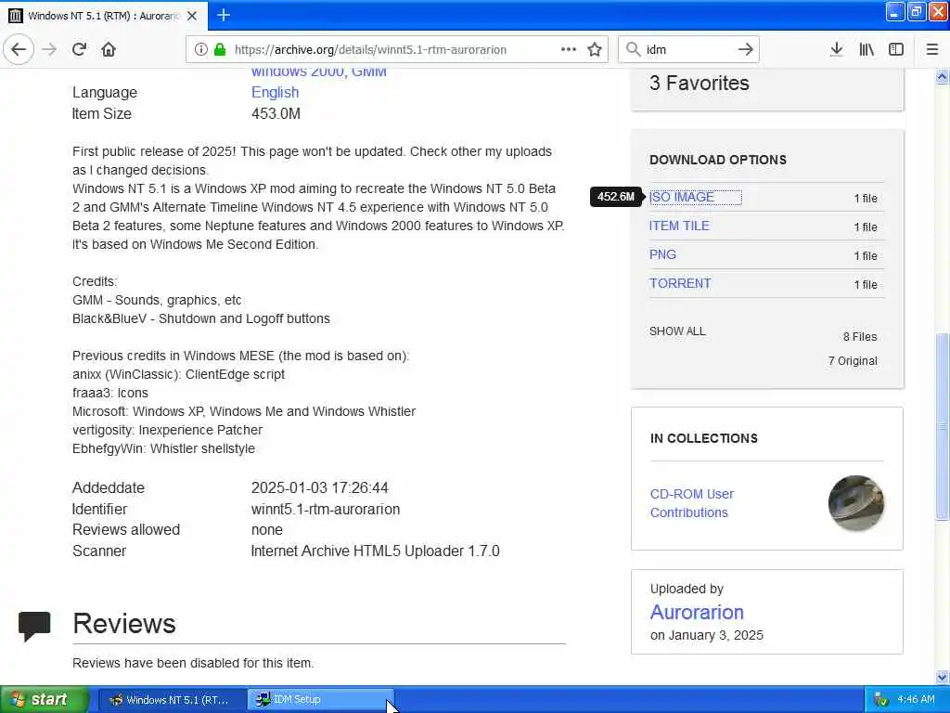Click the search magnifier icon
The width and height of the screenshot is (950, 713).
pyautogui.click(x=633, y=49)
